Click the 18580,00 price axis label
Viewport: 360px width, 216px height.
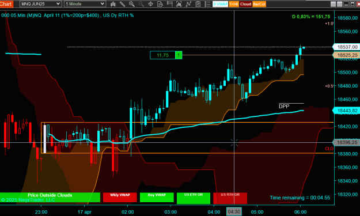point(347,18)
